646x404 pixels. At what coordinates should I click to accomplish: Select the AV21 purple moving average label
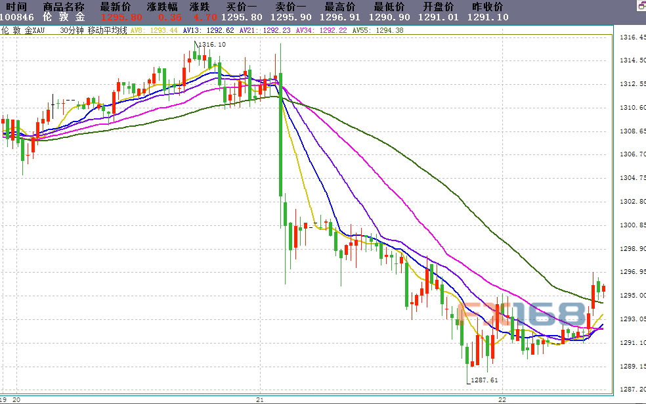click(x=265, y=30)
